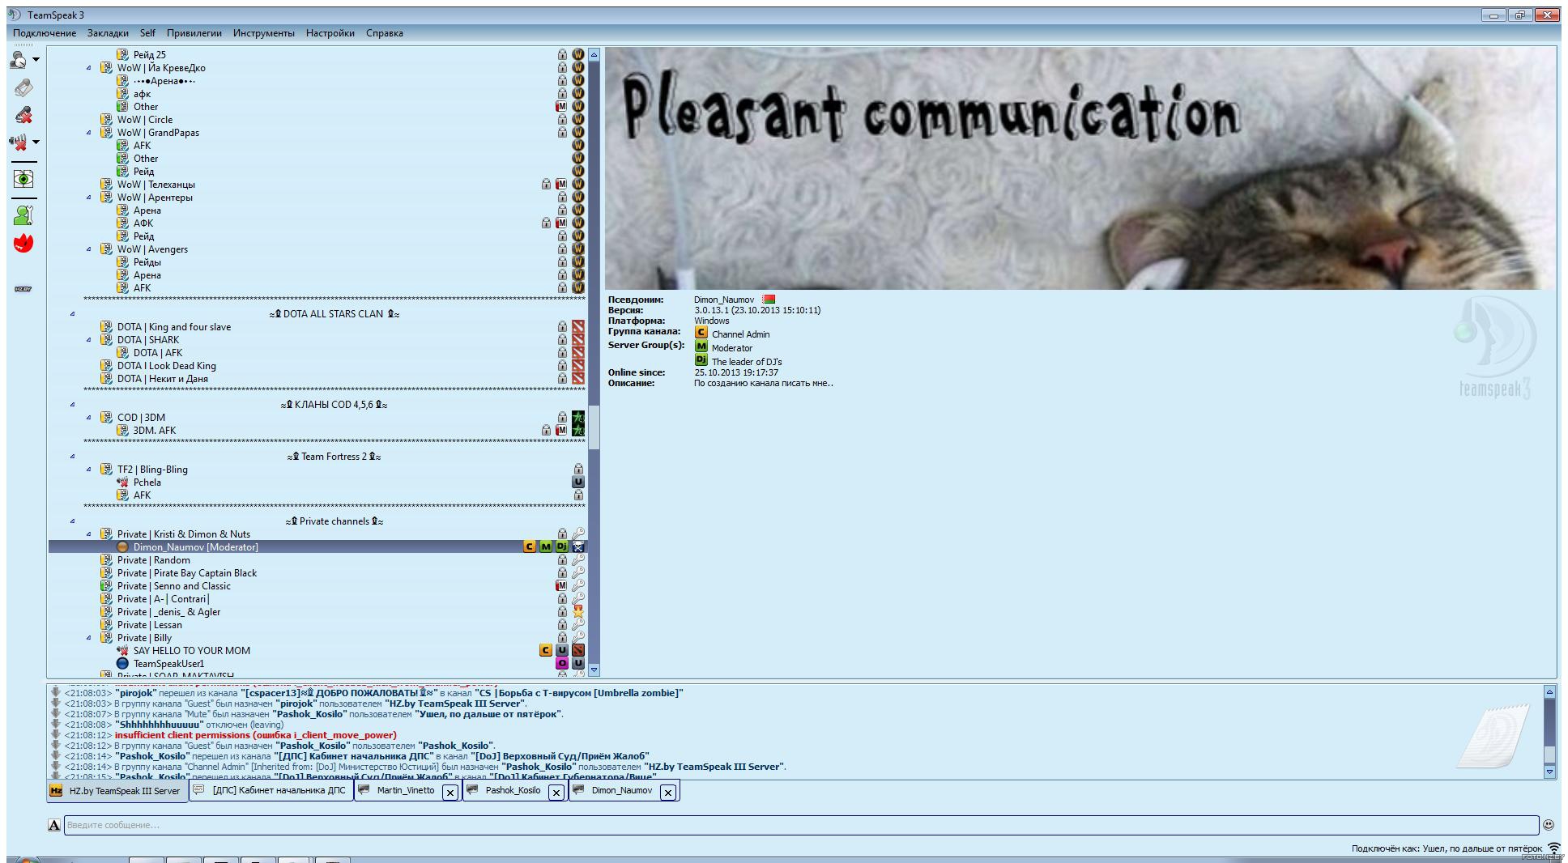Collapse WoW | Avengers channel
This screenshot has width=1568, height=863.
click(x=89, y=249)
